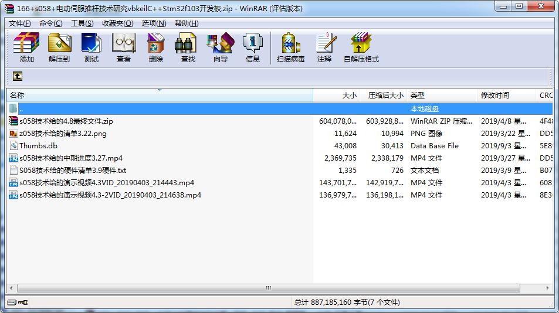559x313 pixels.
Task: Click the 'PNG 图像' type cell
Action: [x=426, y=134]
